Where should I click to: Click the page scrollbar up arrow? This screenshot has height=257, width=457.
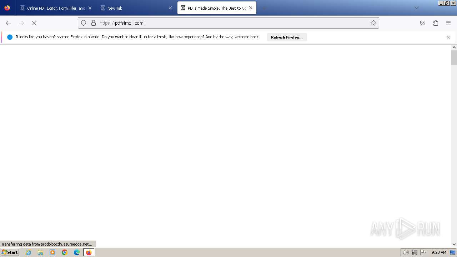[454, 47]
